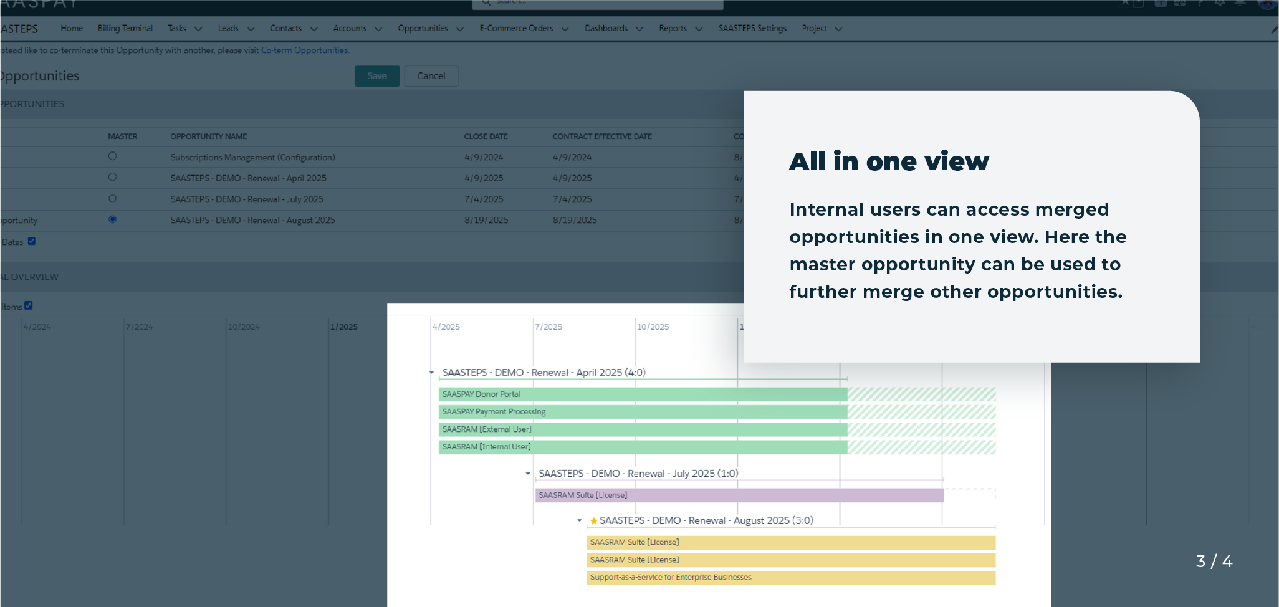Screen dimensions: 1279x607
Task: Select the master radio for Renewal - July 2025
Action: click(112, 199)
